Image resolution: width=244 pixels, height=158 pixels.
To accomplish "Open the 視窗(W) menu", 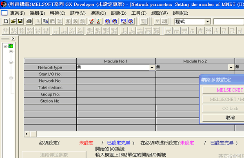I will [x=160, y=13].
